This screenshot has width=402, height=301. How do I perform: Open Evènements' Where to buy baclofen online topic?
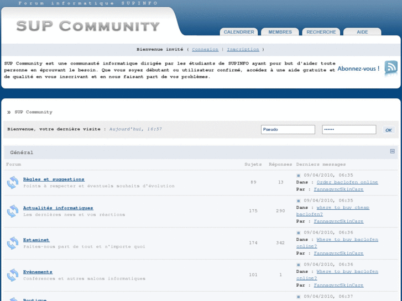tap(337, 275)
